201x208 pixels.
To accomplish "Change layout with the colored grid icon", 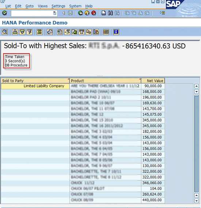I will click(x=106, y=32).
